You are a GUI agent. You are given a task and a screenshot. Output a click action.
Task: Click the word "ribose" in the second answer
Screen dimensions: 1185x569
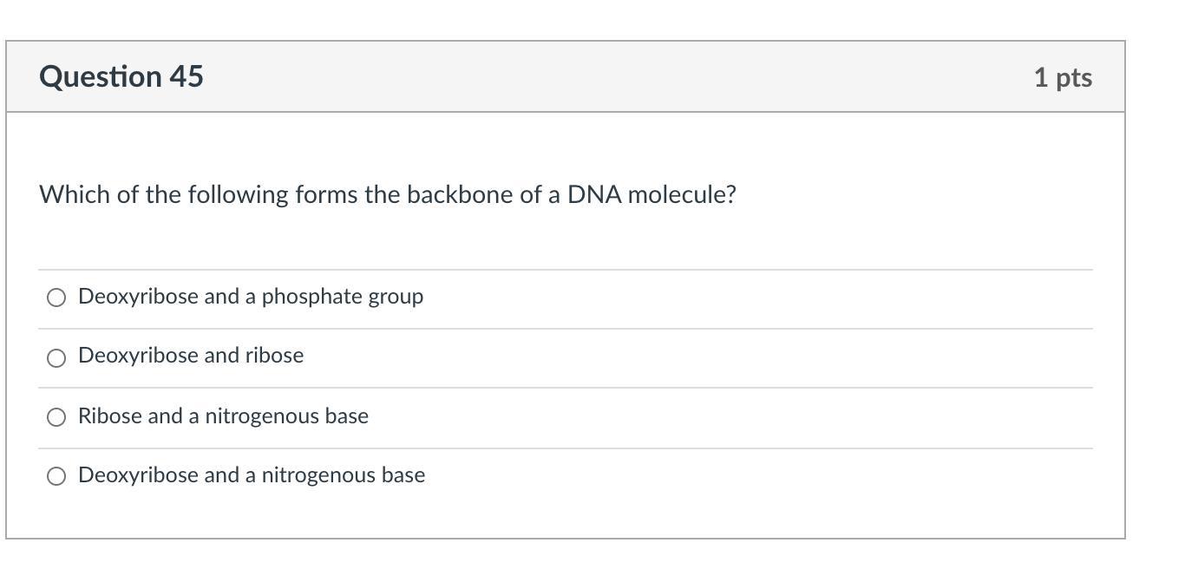[x=275, y=356]
